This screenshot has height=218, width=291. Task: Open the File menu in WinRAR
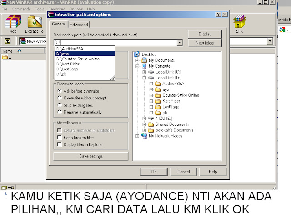tap(5, 9)
